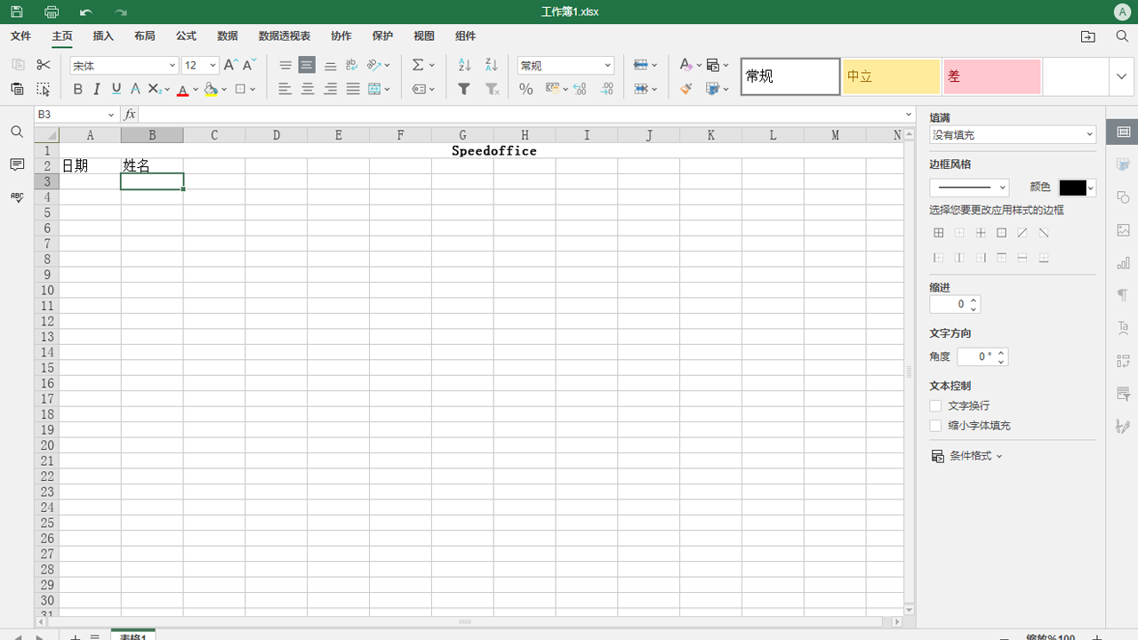Increase decimal places with the .00 icon
This screenshot has width=1138, height=640.
pos(579,89)
